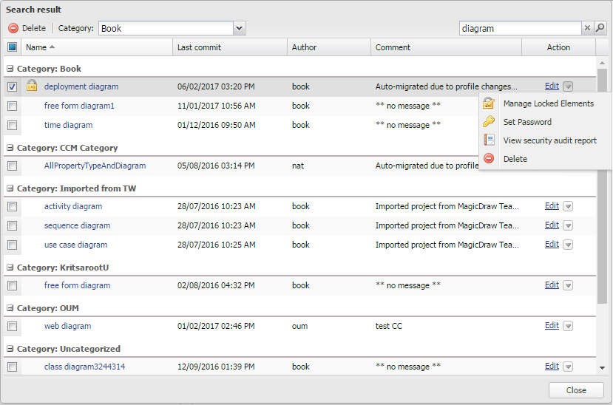613x405 pixels.
Task: Tick the web diagram checkbox
Action: click(12, 326)
